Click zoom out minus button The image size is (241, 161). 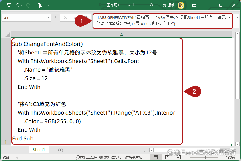coord(187,157)
